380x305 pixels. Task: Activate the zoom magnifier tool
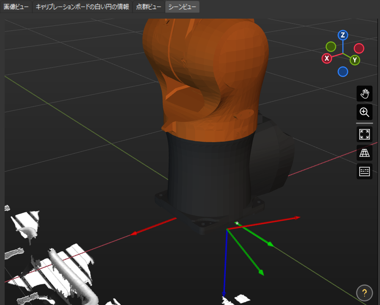point(364,112)
